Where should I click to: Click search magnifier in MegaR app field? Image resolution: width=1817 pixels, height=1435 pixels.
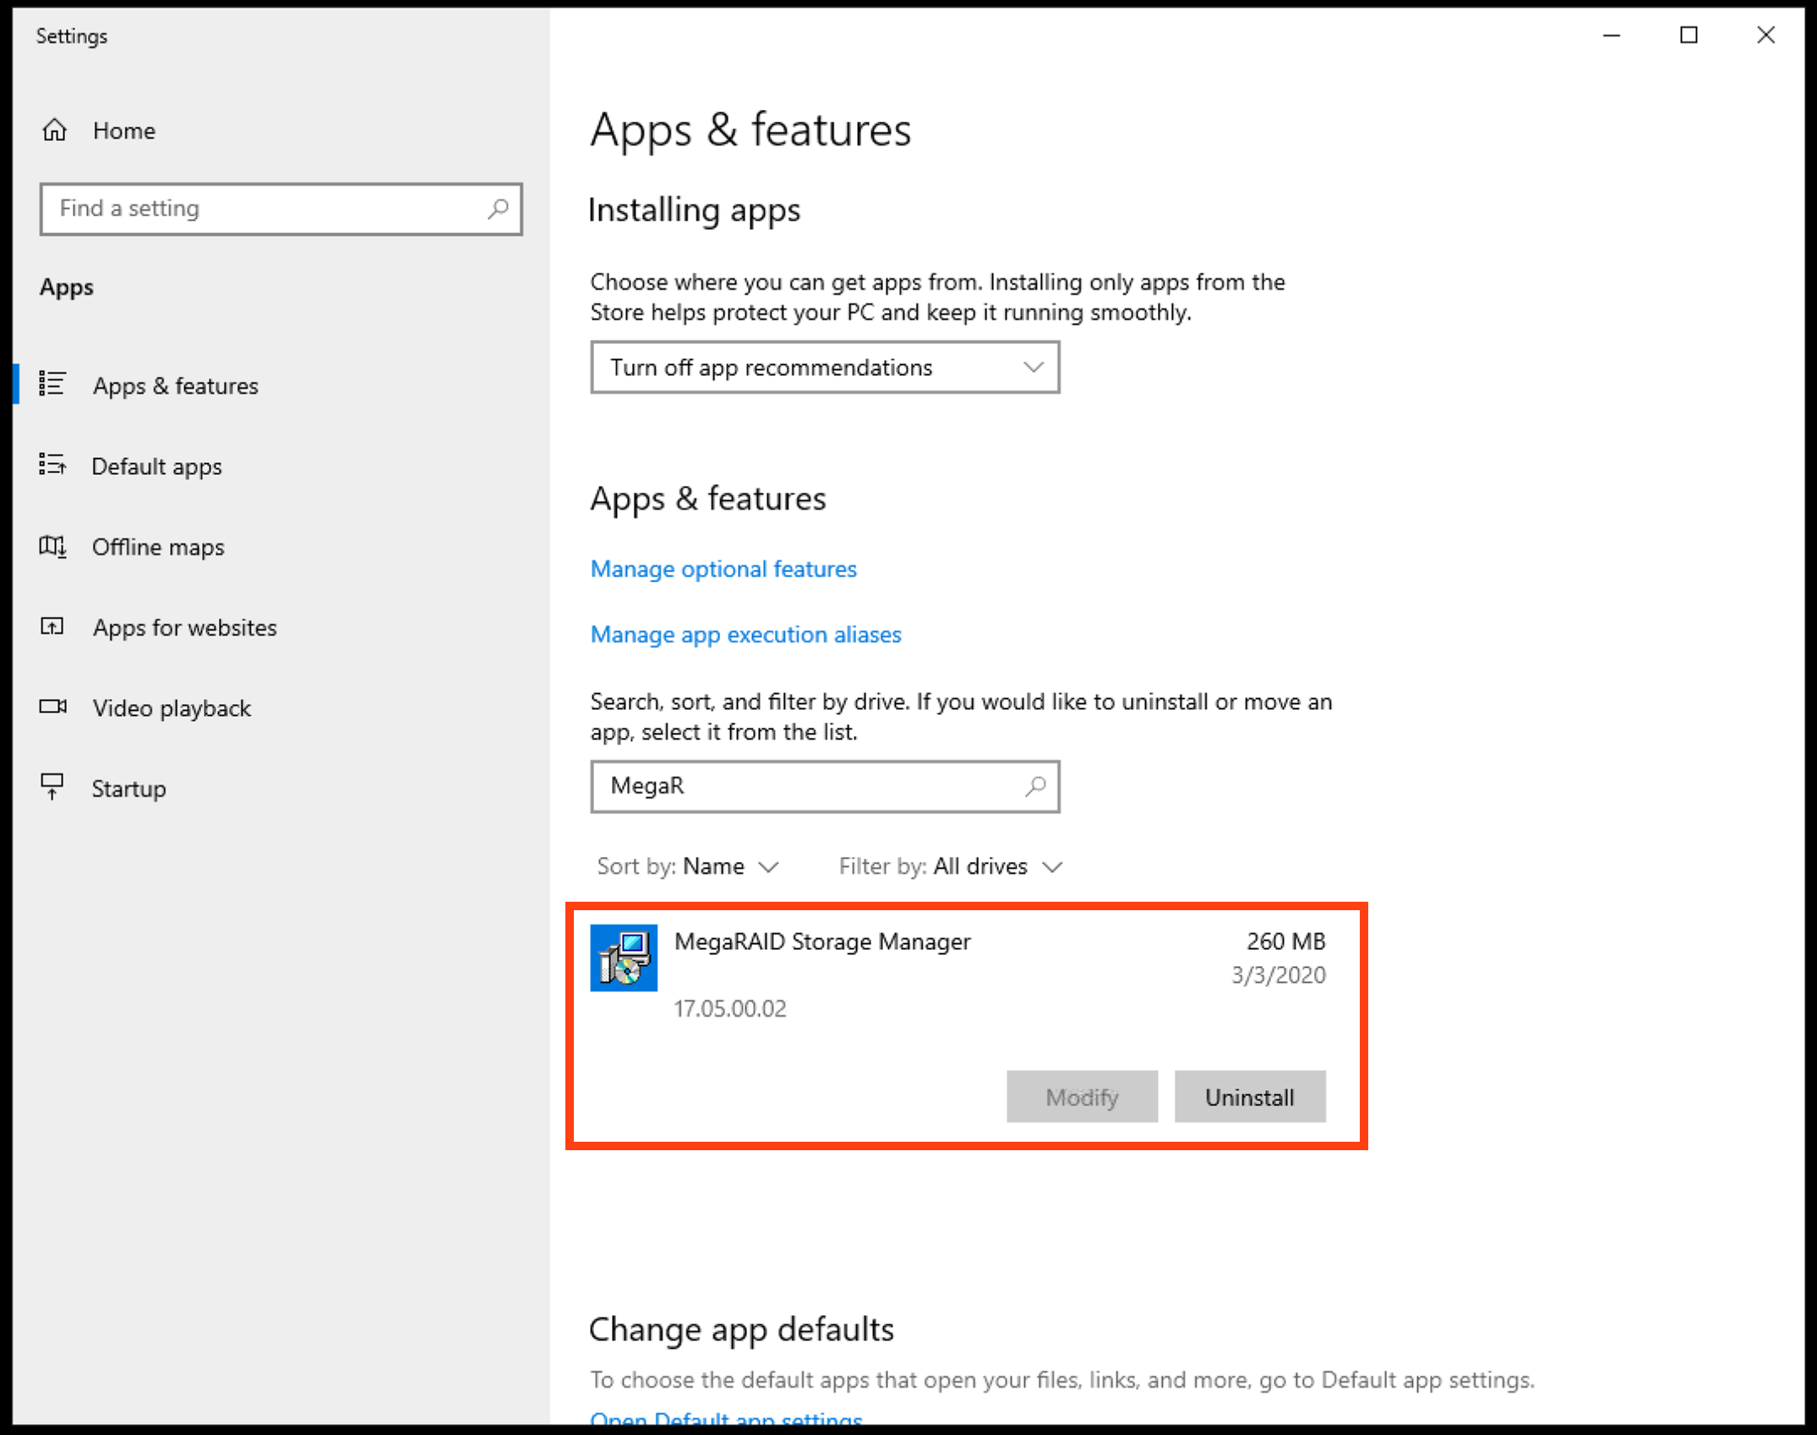click(1035, 786)
